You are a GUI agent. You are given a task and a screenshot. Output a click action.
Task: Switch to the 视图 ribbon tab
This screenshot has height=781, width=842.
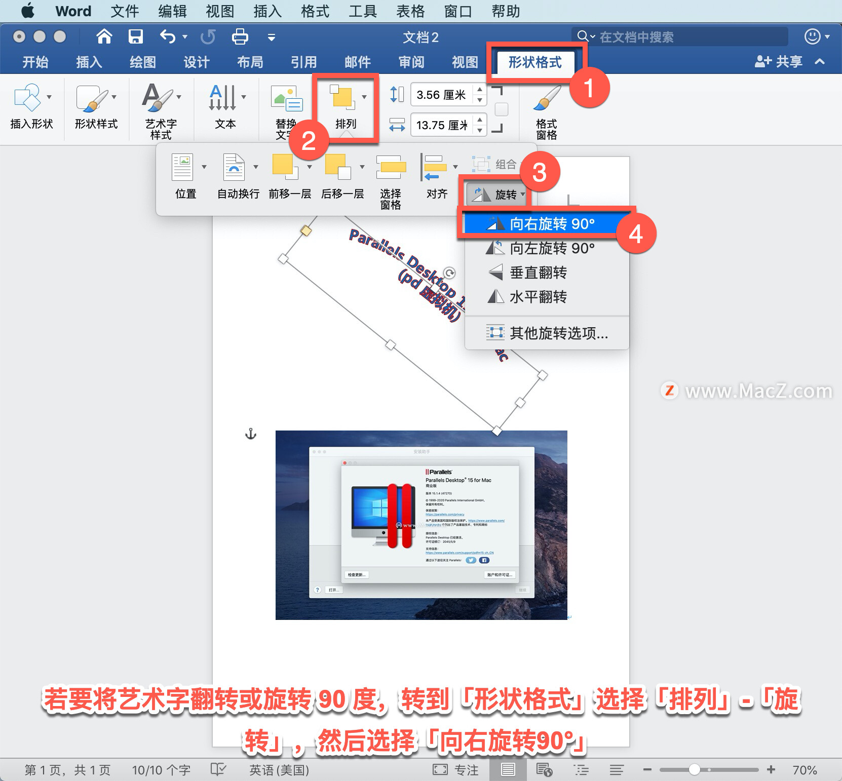tap(465, 62)
